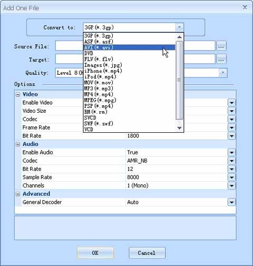Click the audio codec value AMR_NB

(x=137, y=161)
